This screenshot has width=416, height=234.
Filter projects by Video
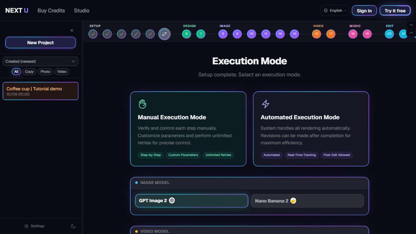[62, 71]
